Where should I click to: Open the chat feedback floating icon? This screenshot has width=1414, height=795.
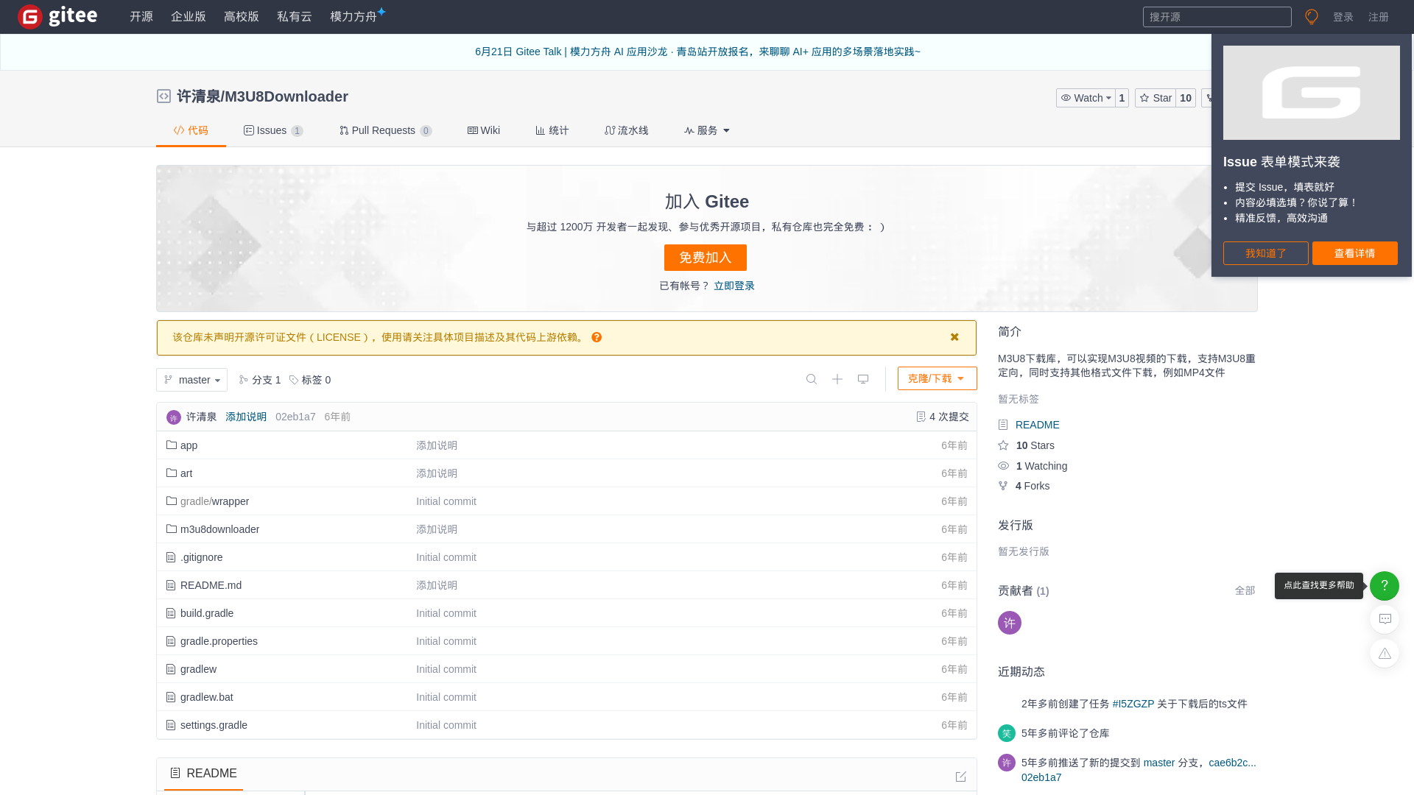(x=1385, y=619)
